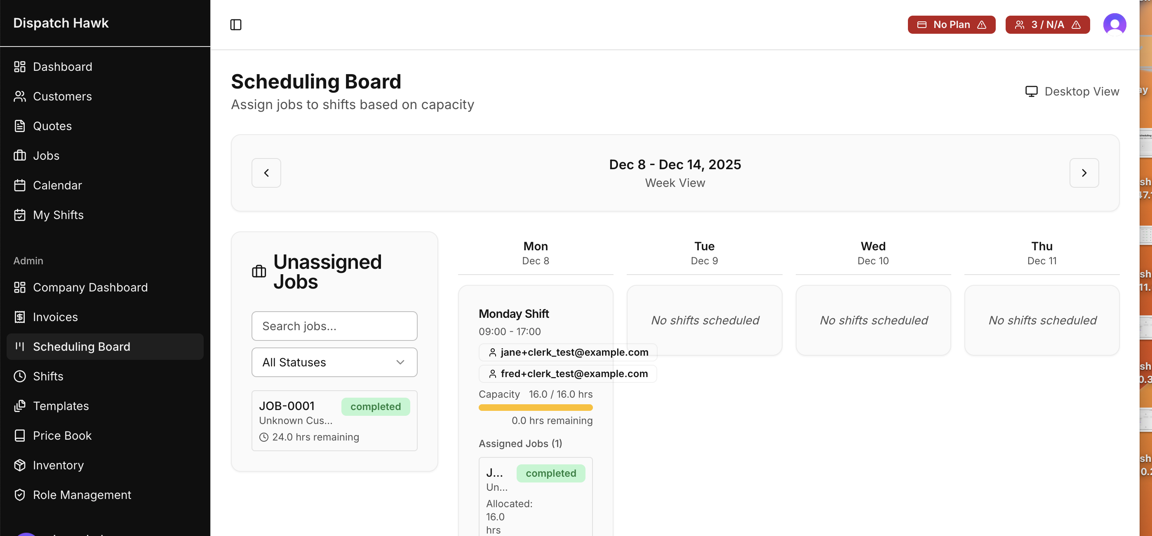Viewport: 1152px width, 536px height.
Task: Toggle the sidebar panel icon
Action: [x=236, y=25]
